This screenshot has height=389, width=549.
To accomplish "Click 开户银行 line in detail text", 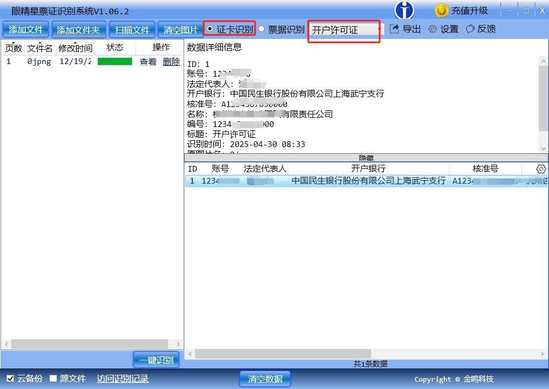I will (x=285, y=94).
